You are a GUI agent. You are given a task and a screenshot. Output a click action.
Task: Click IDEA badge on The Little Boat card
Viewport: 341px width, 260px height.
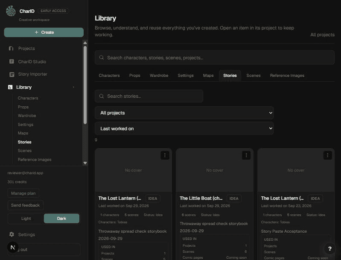tap(234, 199)
